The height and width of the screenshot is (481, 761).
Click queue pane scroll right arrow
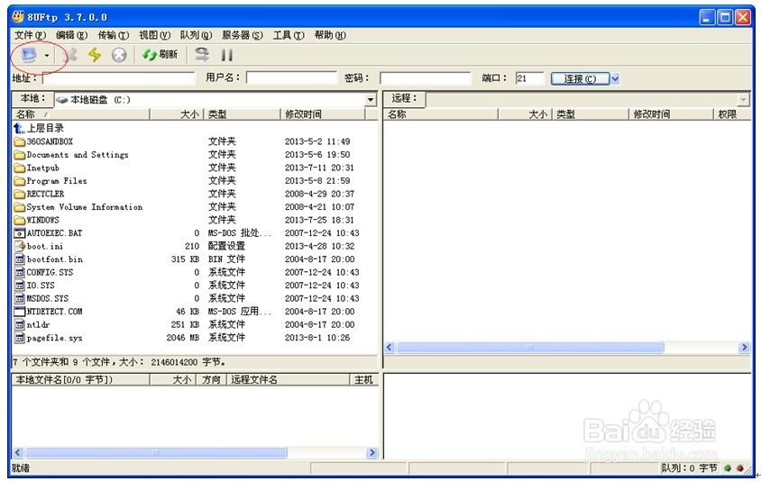[x=371, y=453]
